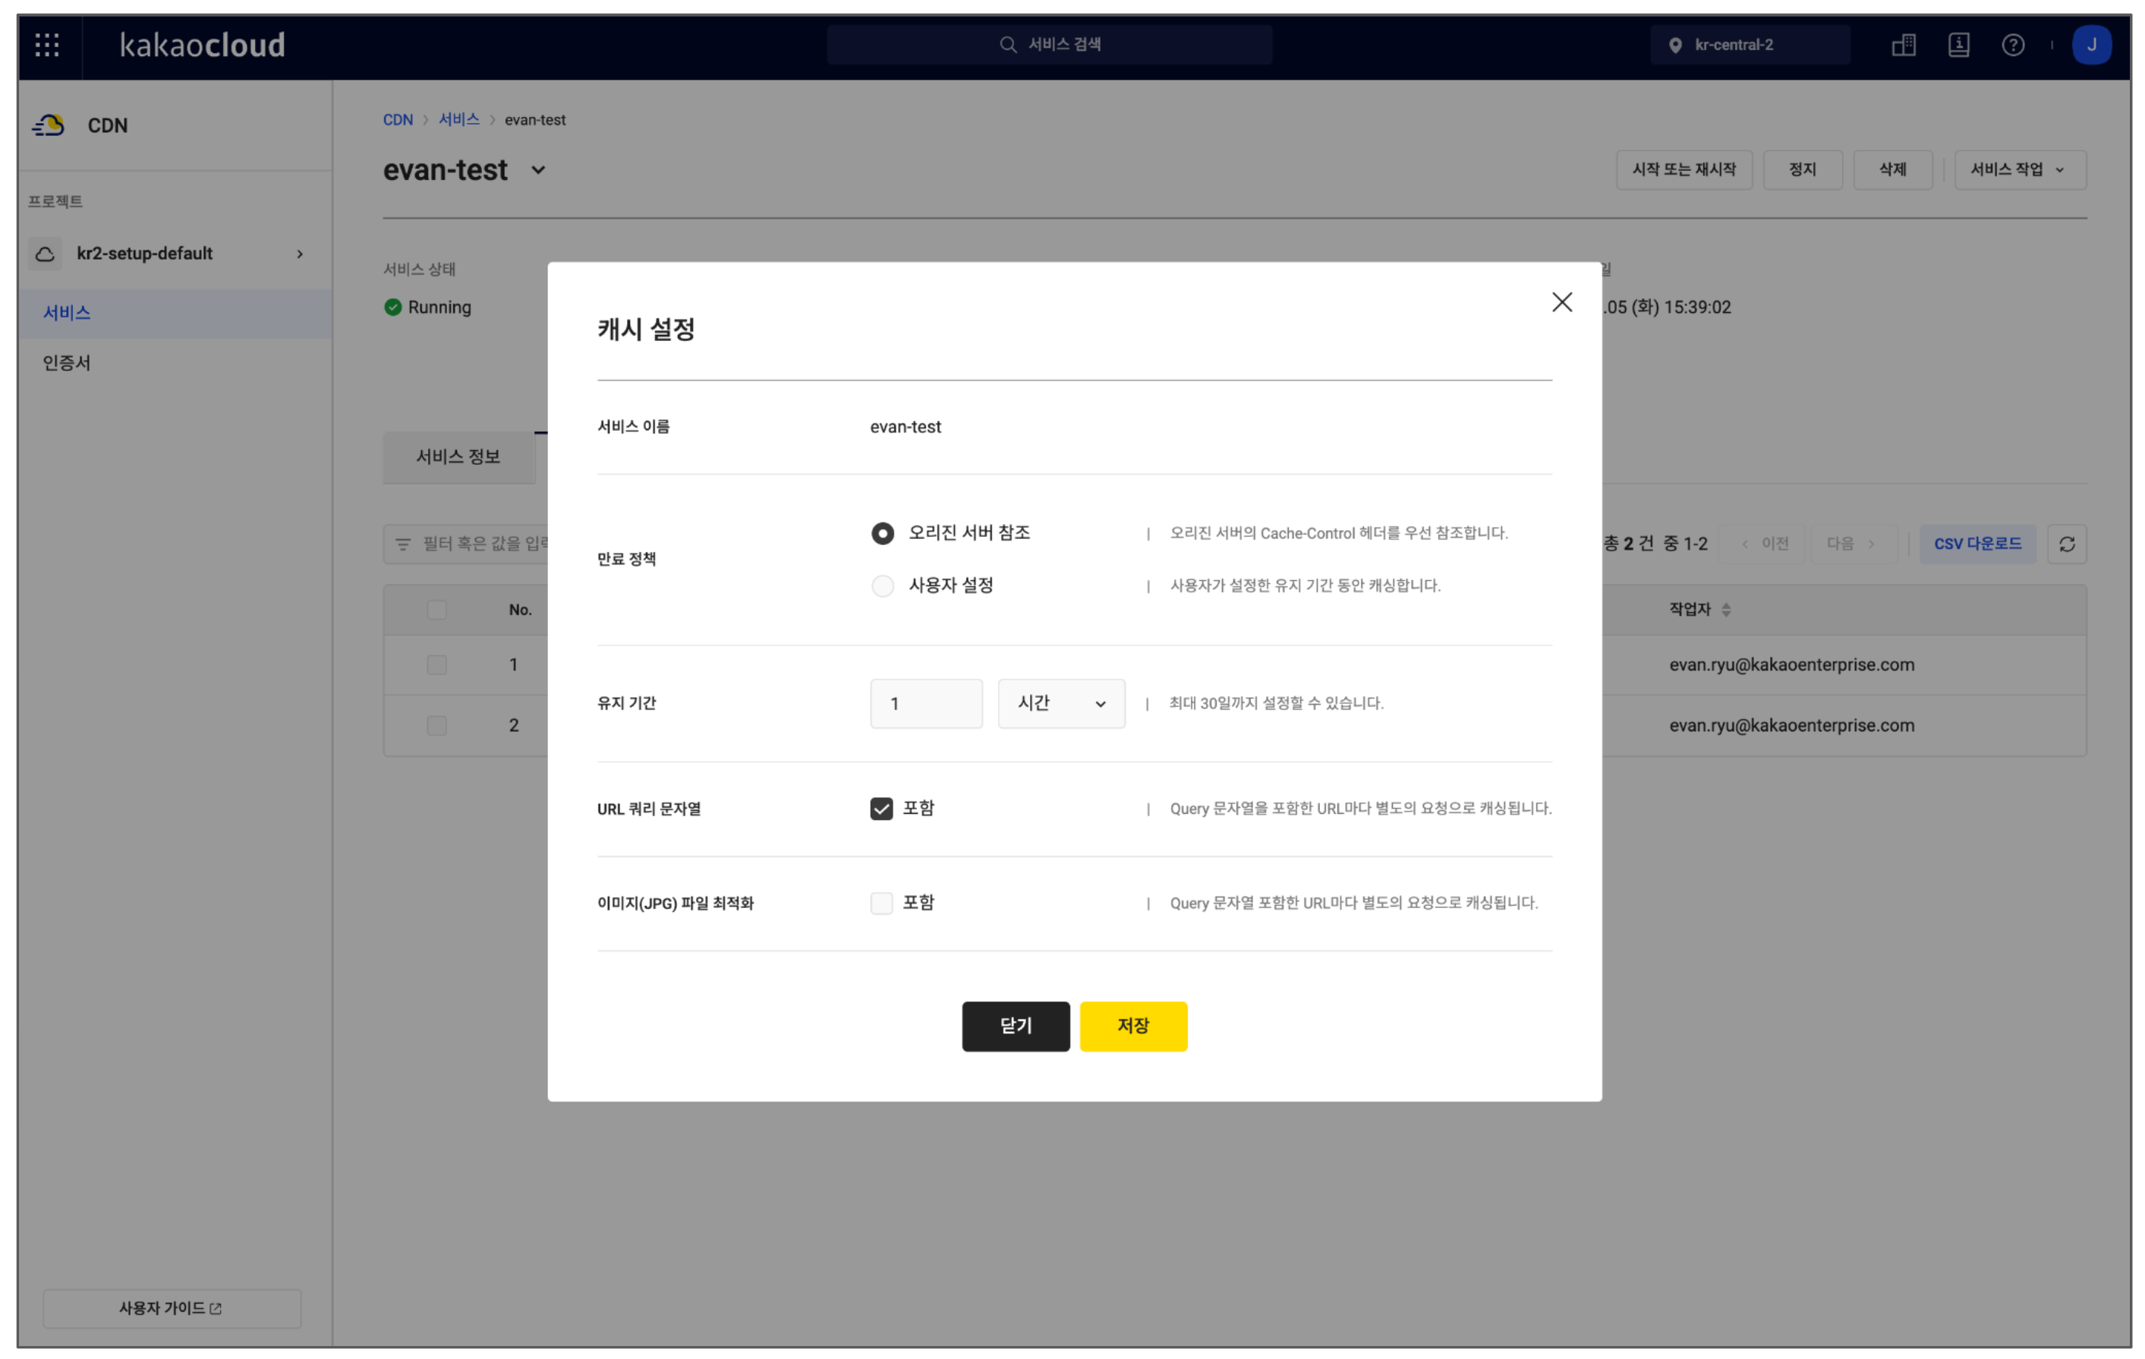
Task: Click CDN in the breadcrumb
Action: (397, 119)
